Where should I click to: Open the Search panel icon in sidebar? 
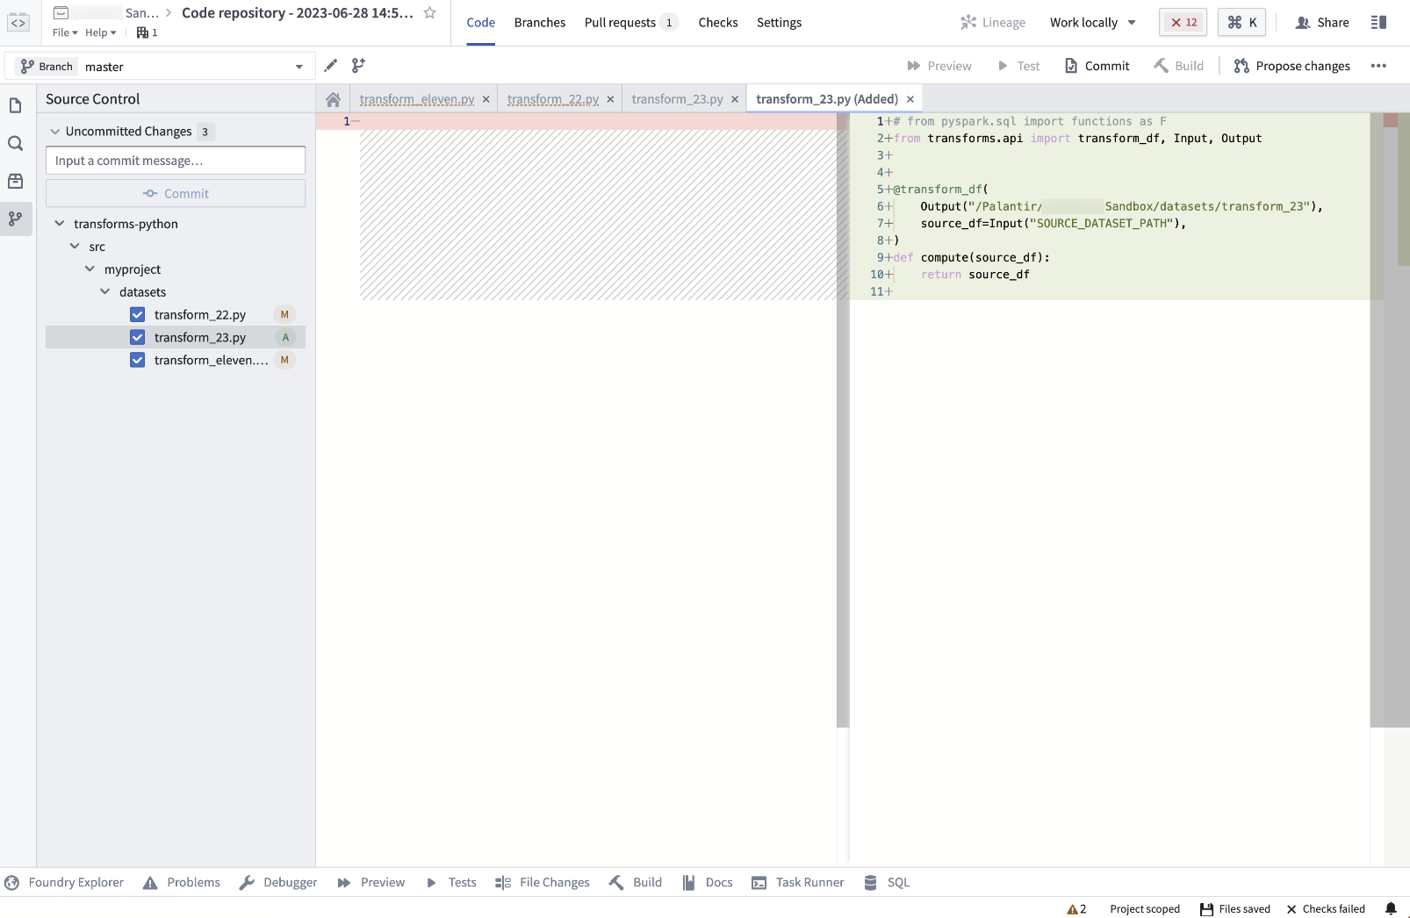[x=15, y=144]
